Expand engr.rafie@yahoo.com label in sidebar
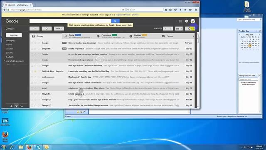The height and width of the screenshot is (150, 266). click(5, 61)
